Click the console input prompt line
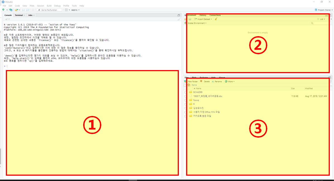Screen dimensions: 334x181 92,66
